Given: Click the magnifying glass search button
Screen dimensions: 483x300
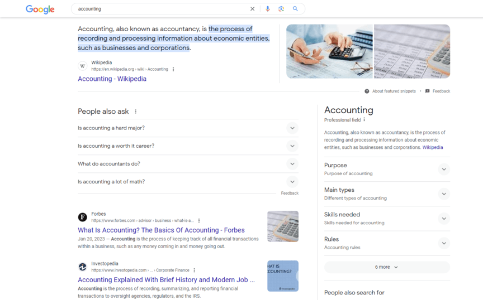Looking at the screenshot, I should (x=295, y=9).
